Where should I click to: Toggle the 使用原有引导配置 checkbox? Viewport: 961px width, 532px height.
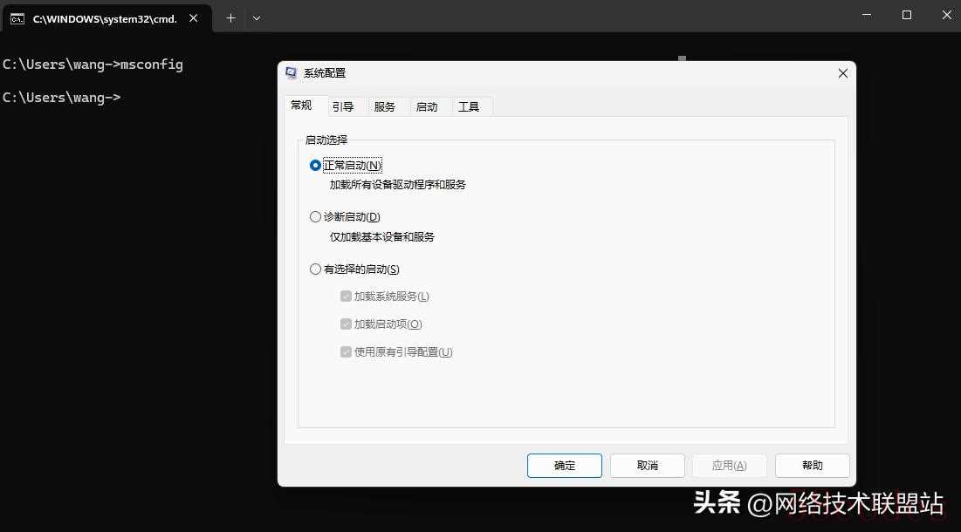[346, 352]
